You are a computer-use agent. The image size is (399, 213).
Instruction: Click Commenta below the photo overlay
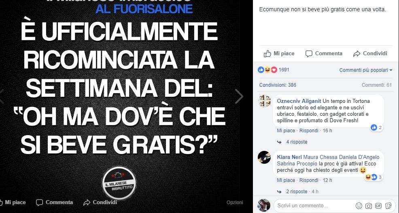pos(55,203)
